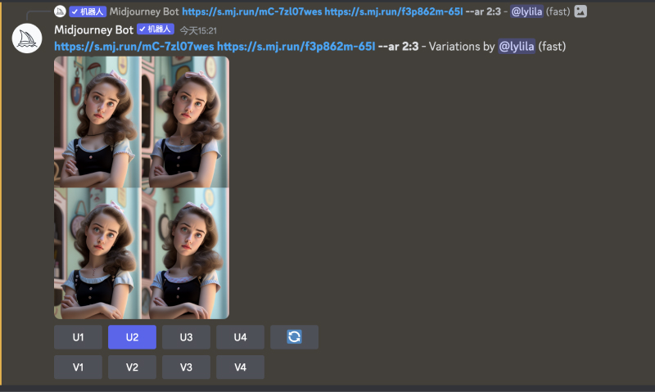Open the mC-7zl07wes link in message
The image size is (655, 392).
click(134, 47)
